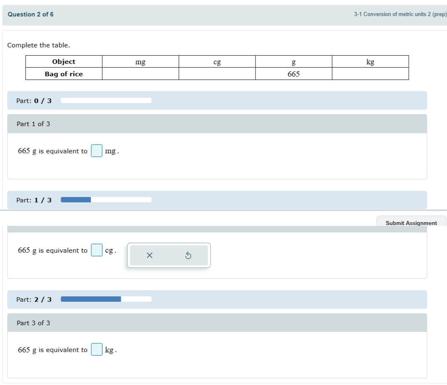The image size is (447, 385).
Task: Click the empty kg cell for Bag of rice
Action: click(370, 74)
